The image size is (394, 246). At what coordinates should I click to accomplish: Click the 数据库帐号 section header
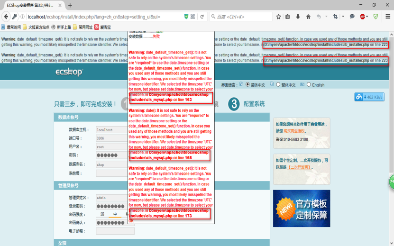coord(68,118)
